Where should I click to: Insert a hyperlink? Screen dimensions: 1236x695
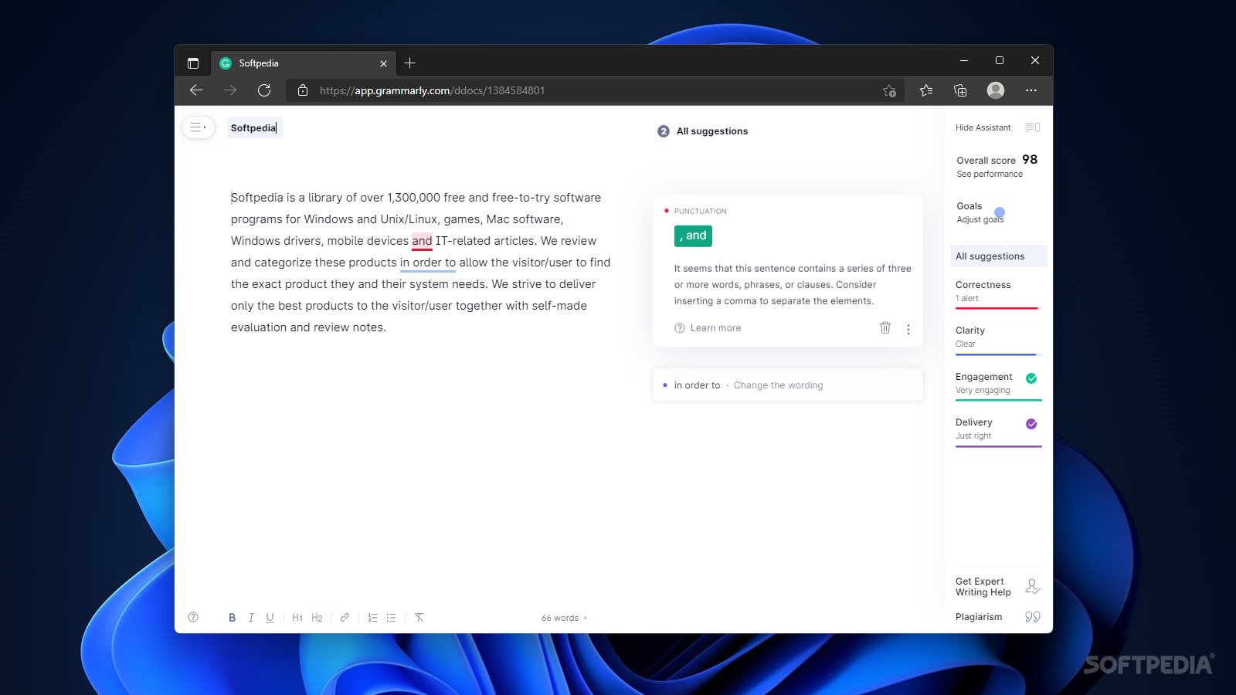click(x=345, y=618)
